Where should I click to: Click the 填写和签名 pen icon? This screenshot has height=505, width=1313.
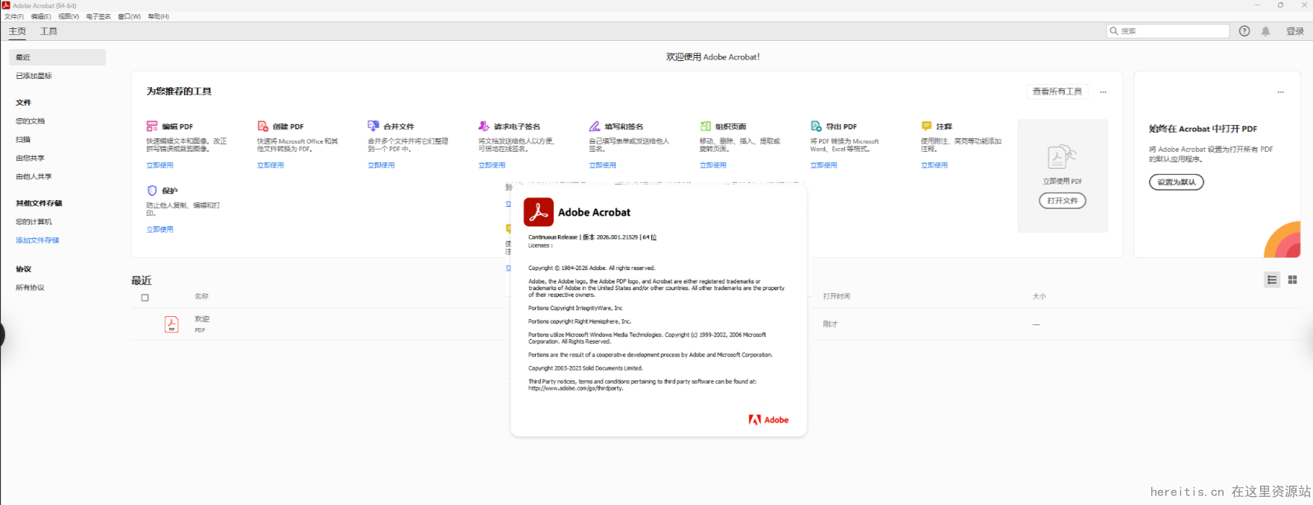point(595,126)
